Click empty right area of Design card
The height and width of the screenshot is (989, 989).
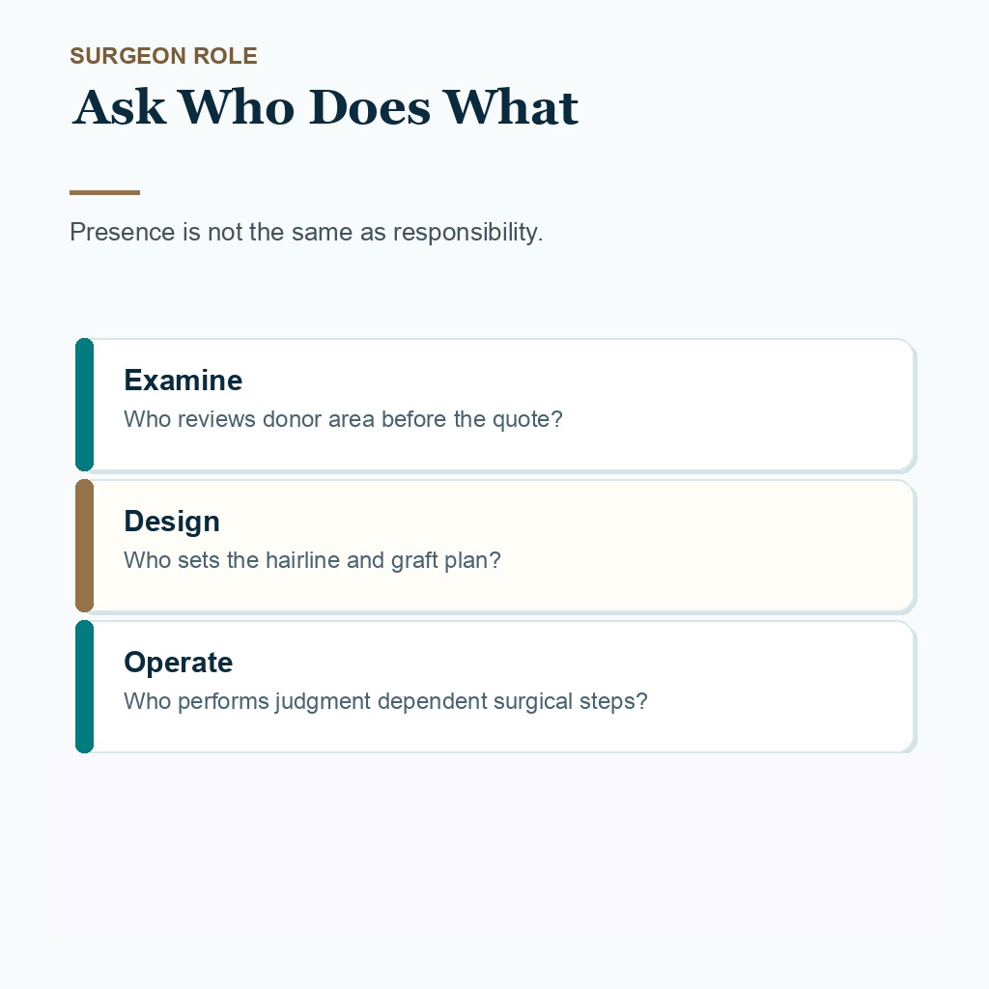[725, 547]
